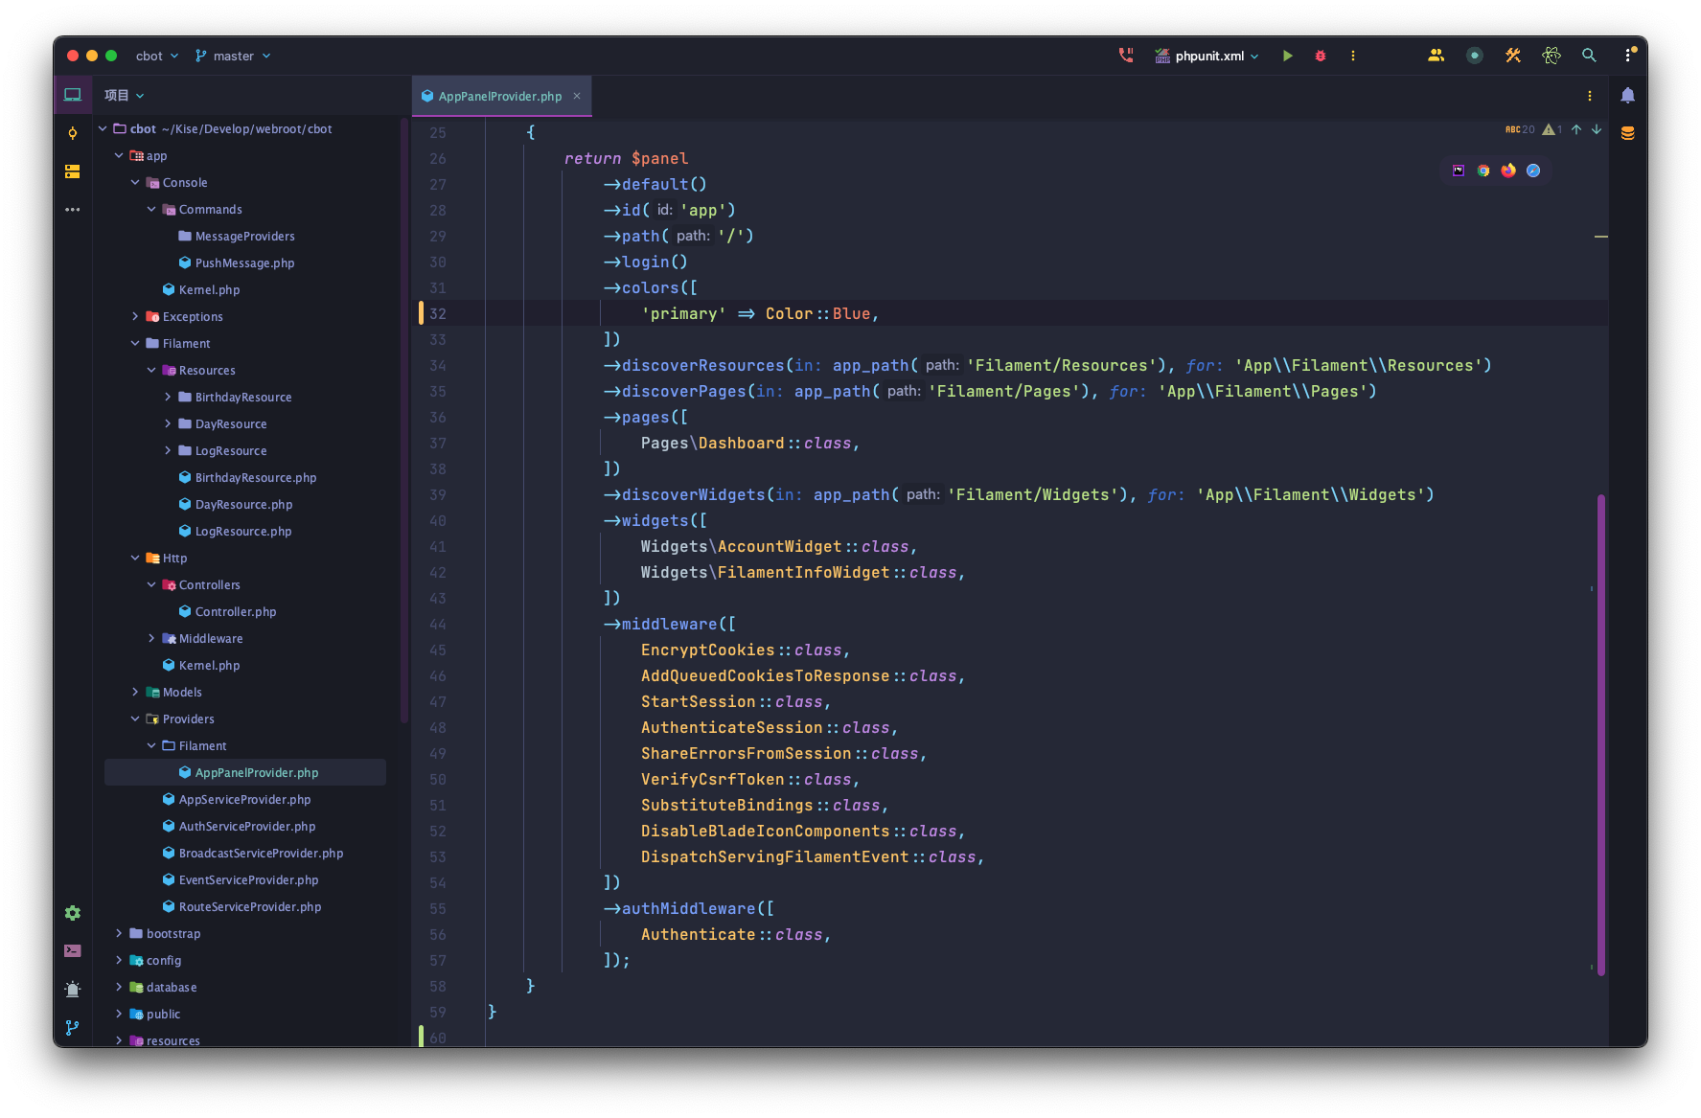This screenshot has height=1118, width=1701.
Task: Expand the Exceptions folder
Action: click(135, 316)
